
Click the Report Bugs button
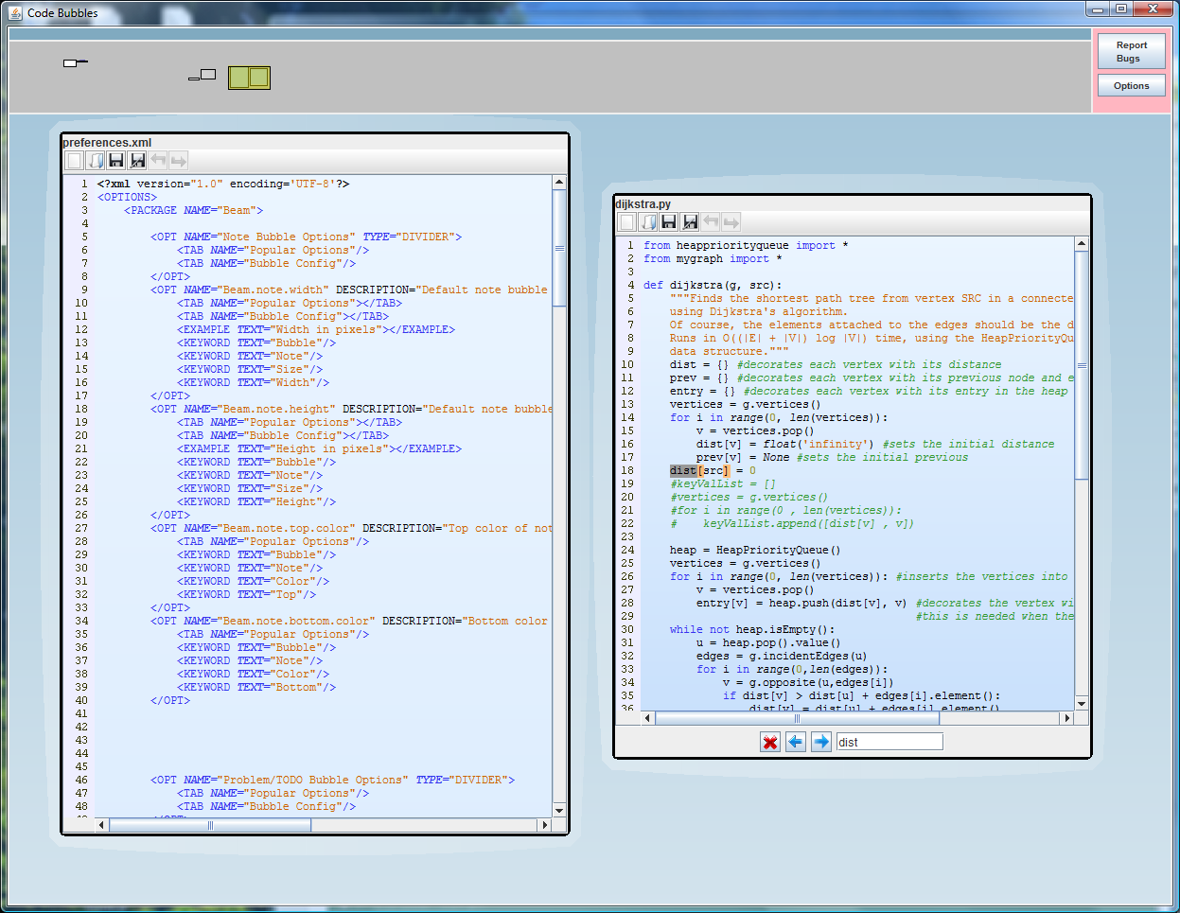tap(1132, 51)
